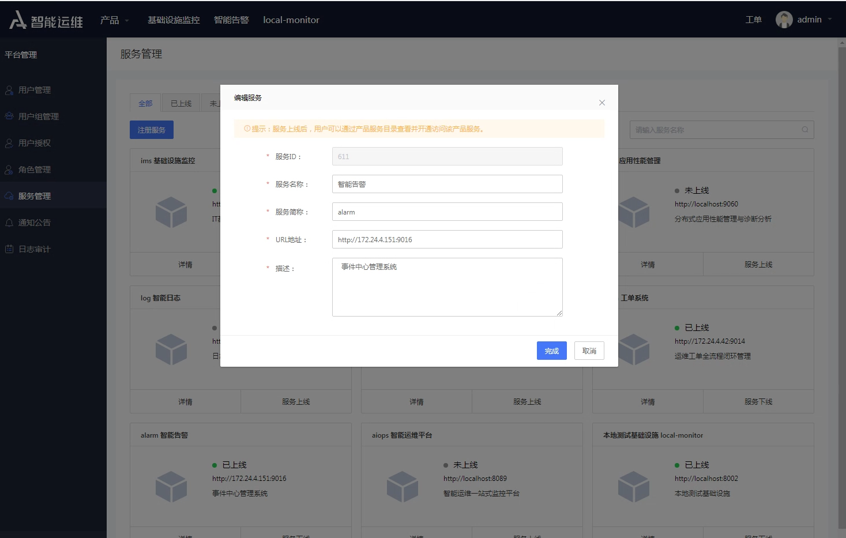This screenshot has width=846, height=538.
Task: Click the 注册服务 button
Action: [x=152, y=130]
